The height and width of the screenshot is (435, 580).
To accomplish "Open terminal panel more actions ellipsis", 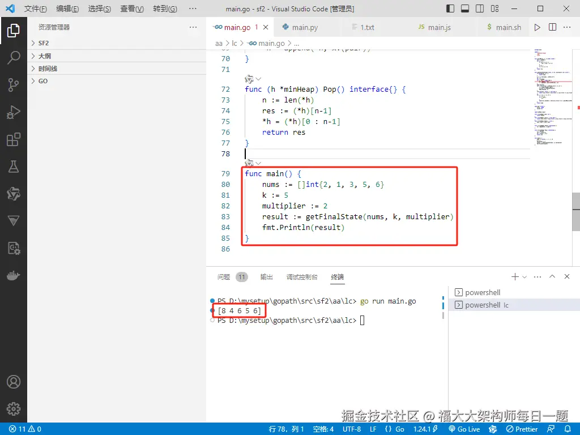I will (538, 276).
